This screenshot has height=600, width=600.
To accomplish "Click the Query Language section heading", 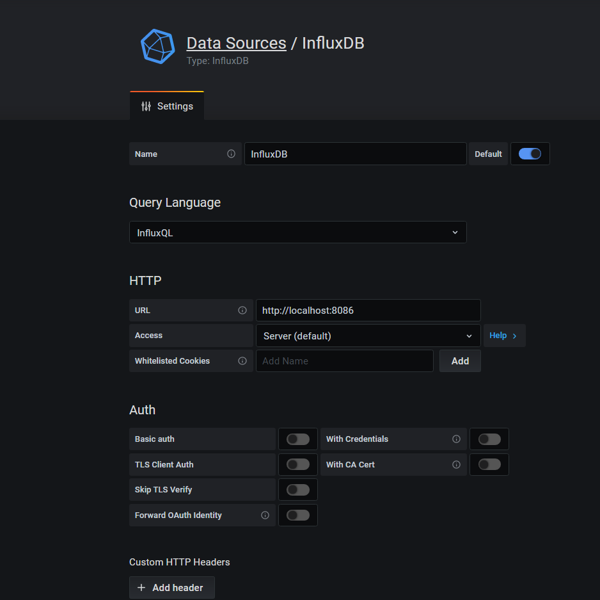I will (x=175, y=202).
